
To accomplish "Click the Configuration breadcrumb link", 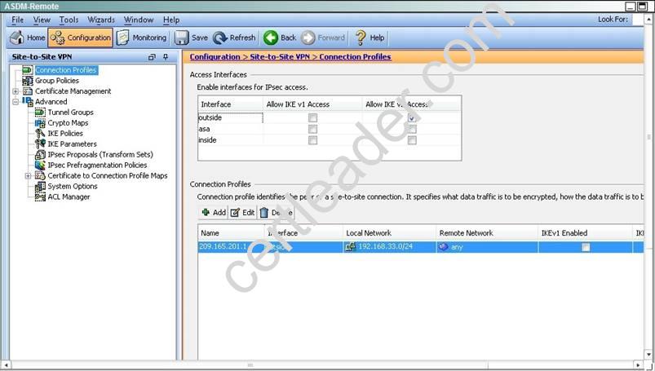I will coord(215,57).
